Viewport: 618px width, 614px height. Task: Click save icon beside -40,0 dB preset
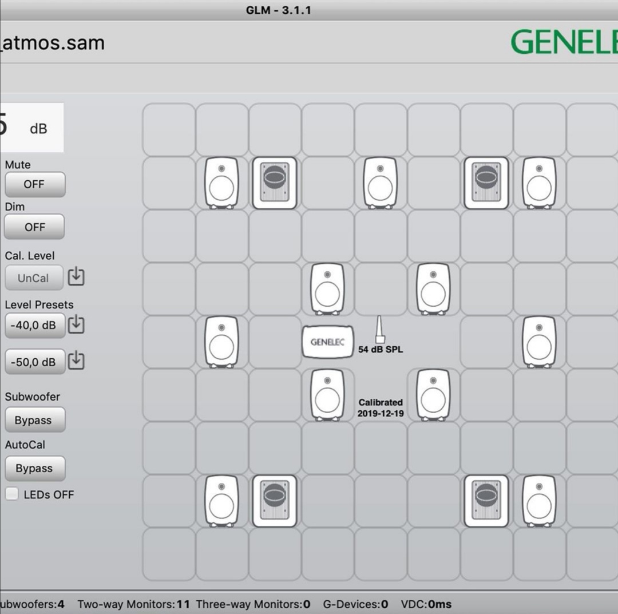coord(76,325)
